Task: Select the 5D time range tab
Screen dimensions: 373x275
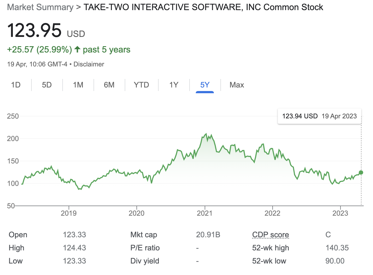Action: (x=47, y=85)
